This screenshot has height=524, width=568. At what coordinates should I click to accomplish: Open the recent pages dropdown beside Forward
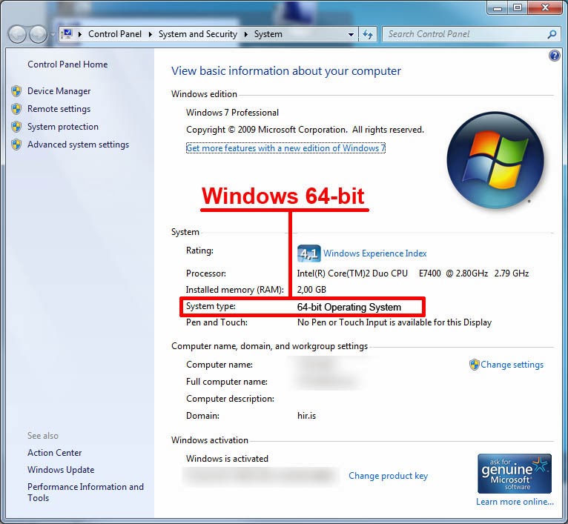[52, 35]
